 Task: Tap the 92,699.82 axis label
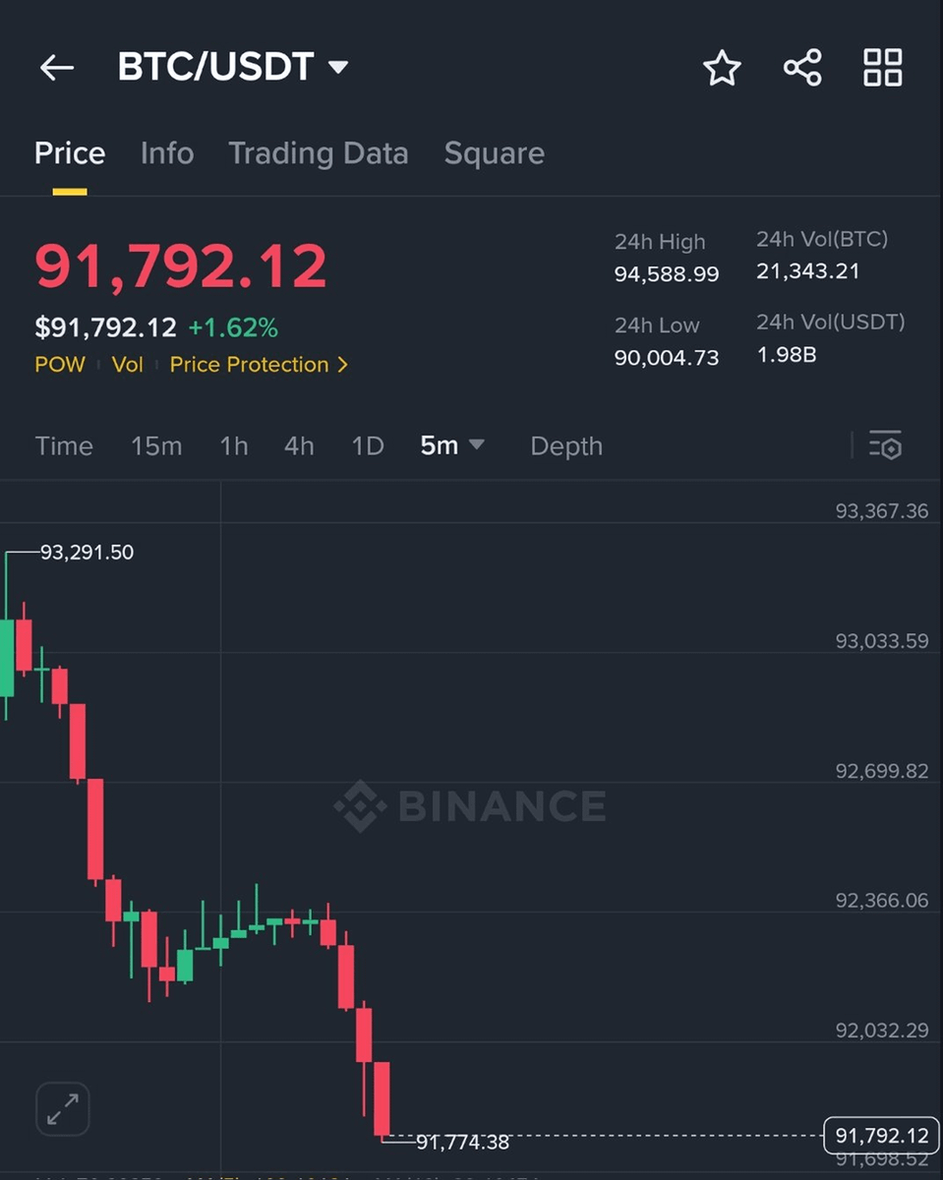click(882, 771)
